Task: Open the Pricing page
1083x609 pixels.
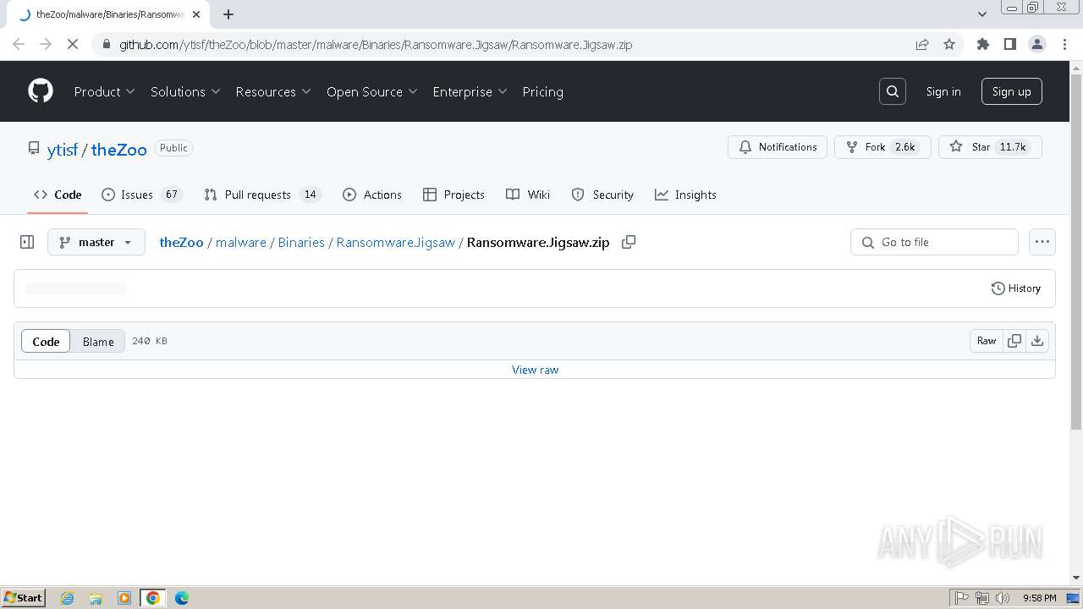Action: [x=543, y=91]
